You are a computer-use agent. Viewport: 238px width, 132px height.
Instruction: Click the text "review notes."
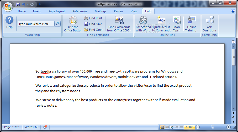46,105
